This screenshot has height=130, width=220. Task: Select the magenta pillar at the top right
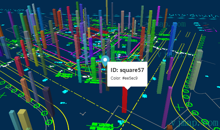pyautogui.click(x=158, y=16)
